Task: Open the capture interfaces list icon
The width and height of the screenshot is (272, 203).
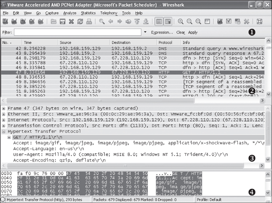Action: 5,22
